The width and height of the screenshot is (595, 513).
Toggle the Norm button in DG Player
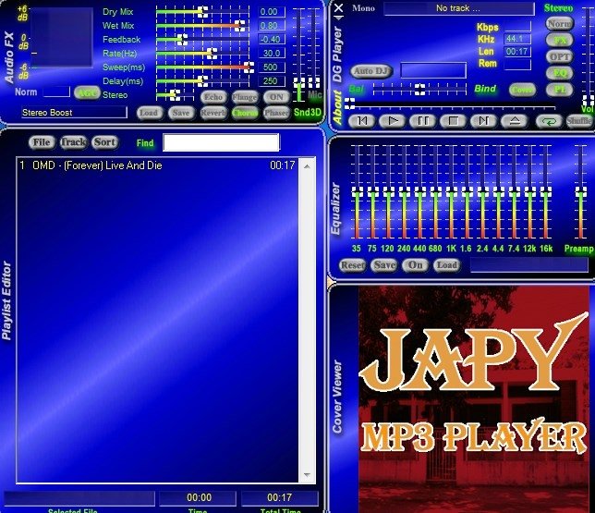pyautogui.click(x=560, y=23)
